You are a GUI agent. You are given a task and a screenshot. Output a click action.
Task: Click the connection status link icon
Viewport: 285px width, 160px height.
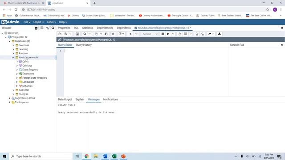(60, 40)
